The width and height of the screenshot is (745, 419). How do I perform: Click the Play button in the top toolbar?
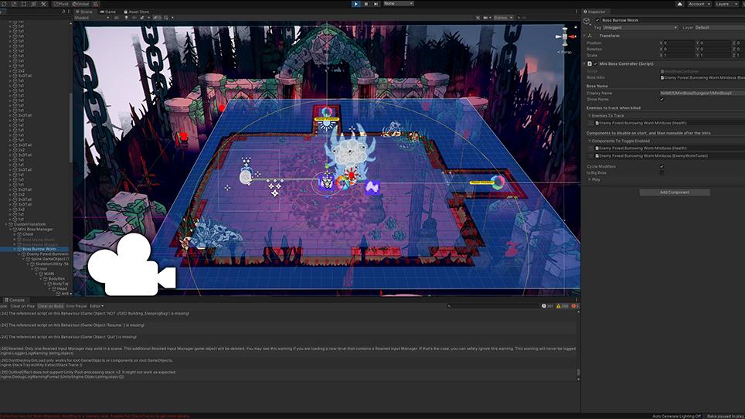(355, 4)
